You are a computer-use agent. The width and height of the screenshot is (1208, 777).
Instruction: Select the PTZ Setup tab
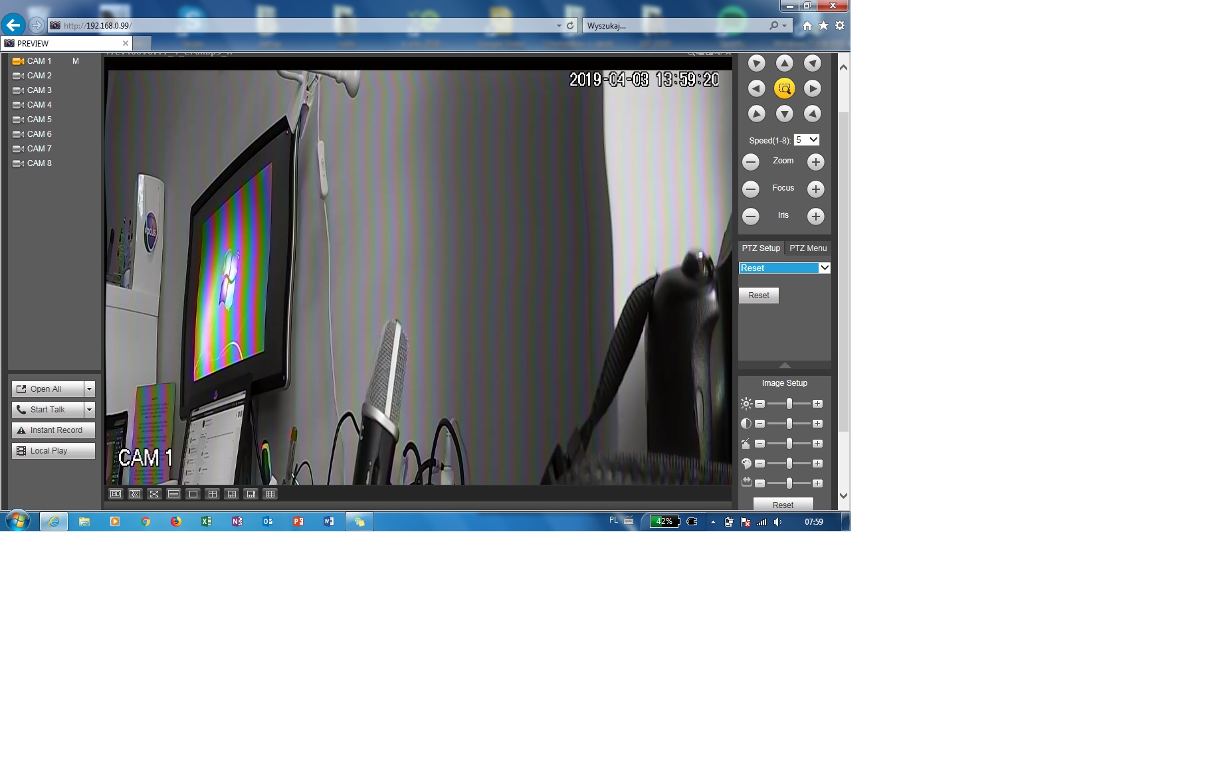point(761,248)
